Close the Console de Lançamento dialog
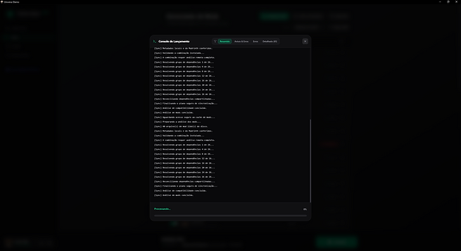The width and height of the screenshot is (461, 251). click(x=305, y=41)
